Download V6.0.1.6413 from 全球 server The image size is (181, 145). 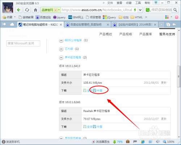(x=88, y=91)
